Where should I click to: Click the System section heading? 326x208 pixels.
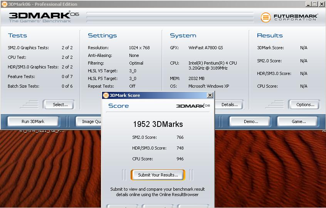(x=183, y=35)
